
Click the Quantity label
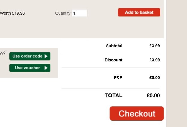62,13
